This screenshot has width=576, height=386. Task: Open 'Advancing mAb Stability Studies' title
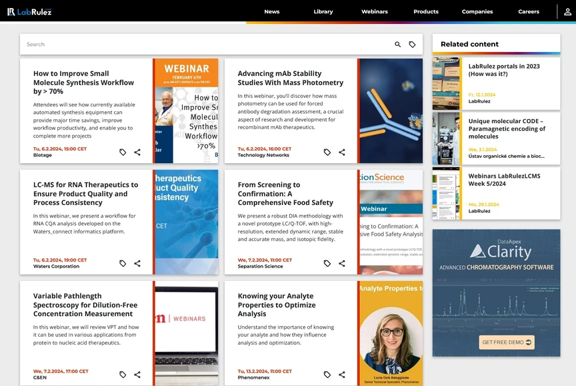[x=290, y=78]
